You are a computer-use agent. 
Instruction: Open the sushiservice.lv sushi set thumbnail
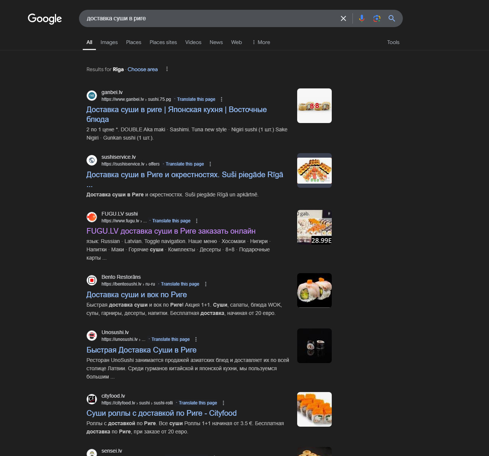tap(314, 170)
